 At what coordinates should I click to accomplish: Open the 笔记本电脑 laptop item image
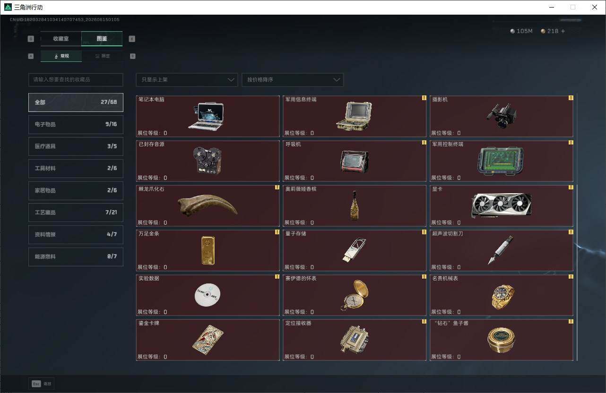pos(206,116)
